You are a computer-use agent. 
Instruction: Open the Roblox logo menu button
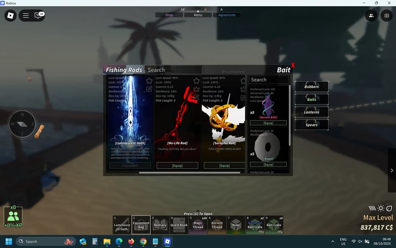point(10,16)
